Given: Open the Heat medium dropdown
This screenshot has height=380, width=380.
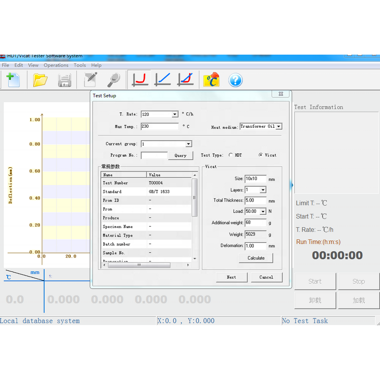Looking at the screenshot, I should 278,126.
